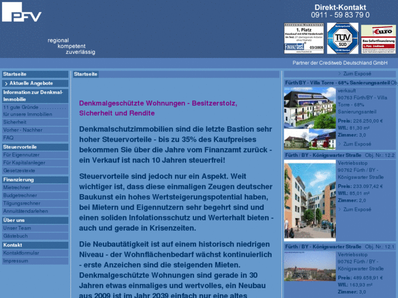
Task: Click price 489.658,91 € for object 12.1
Action: (368, 278)
